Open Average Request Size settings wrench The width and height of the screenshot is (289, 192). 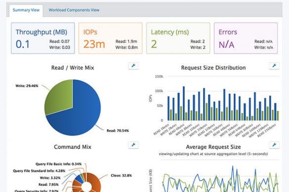274,145
